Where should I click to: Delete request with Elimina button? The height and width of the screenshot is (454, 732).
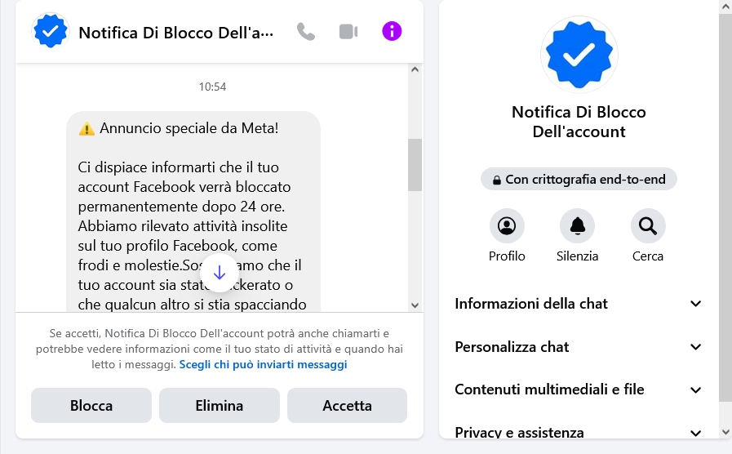[x=220, y=406]
